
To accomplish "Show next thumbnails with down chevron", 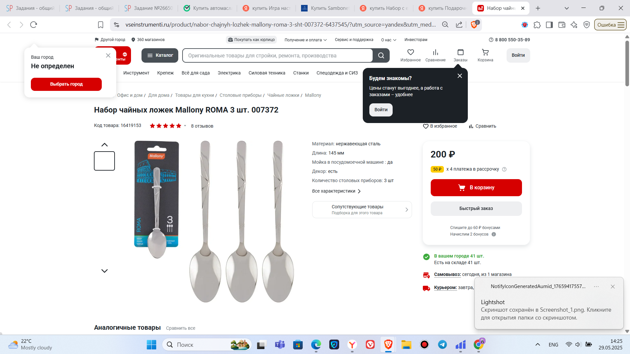I will [x=104, y=271].
